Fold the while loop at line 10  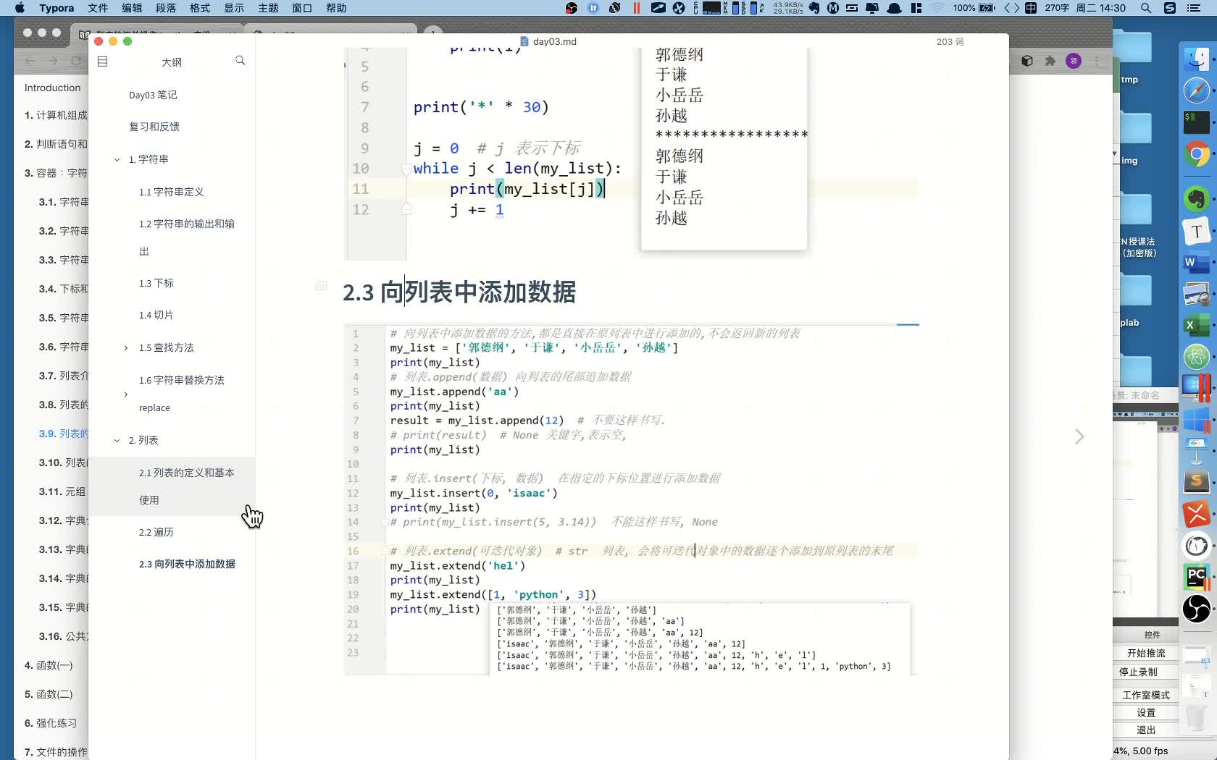click(x=406, y=169)
